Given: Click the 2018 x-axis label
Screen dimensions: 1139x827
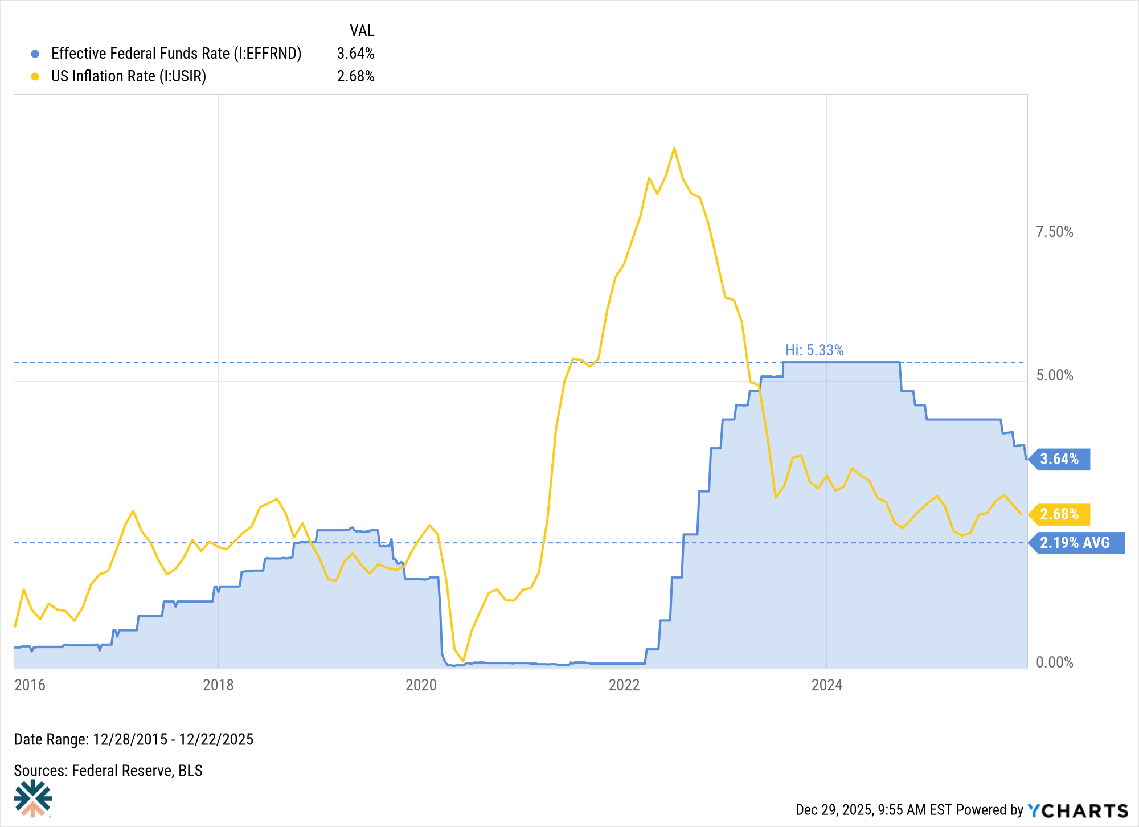Looking at the screenshot, I should point(218,685).
